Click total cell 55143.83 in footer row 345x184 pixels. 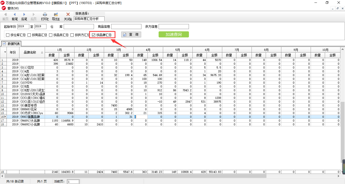coord(214,172)
